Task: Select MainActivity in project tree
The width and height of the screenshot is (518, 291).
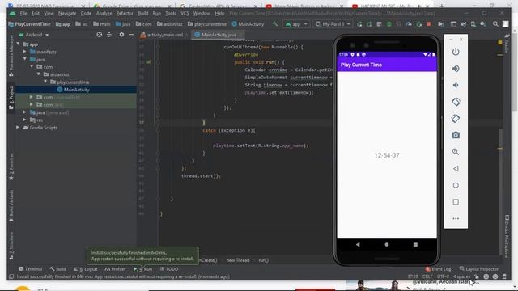Action: 76,90
